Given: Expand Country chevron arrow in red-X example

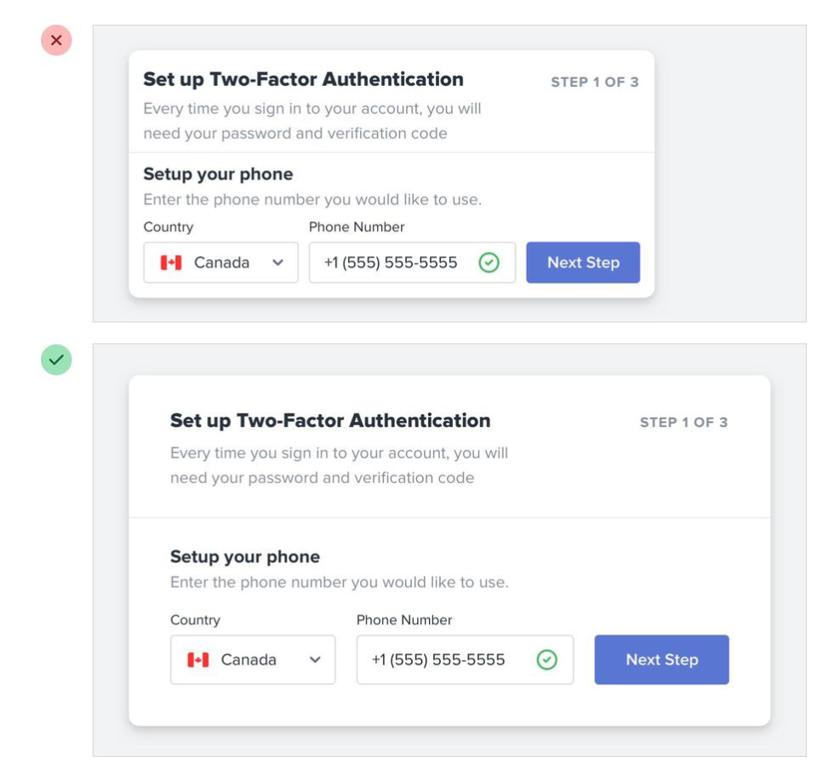Looking at the screenshot, I should [277, 263].
